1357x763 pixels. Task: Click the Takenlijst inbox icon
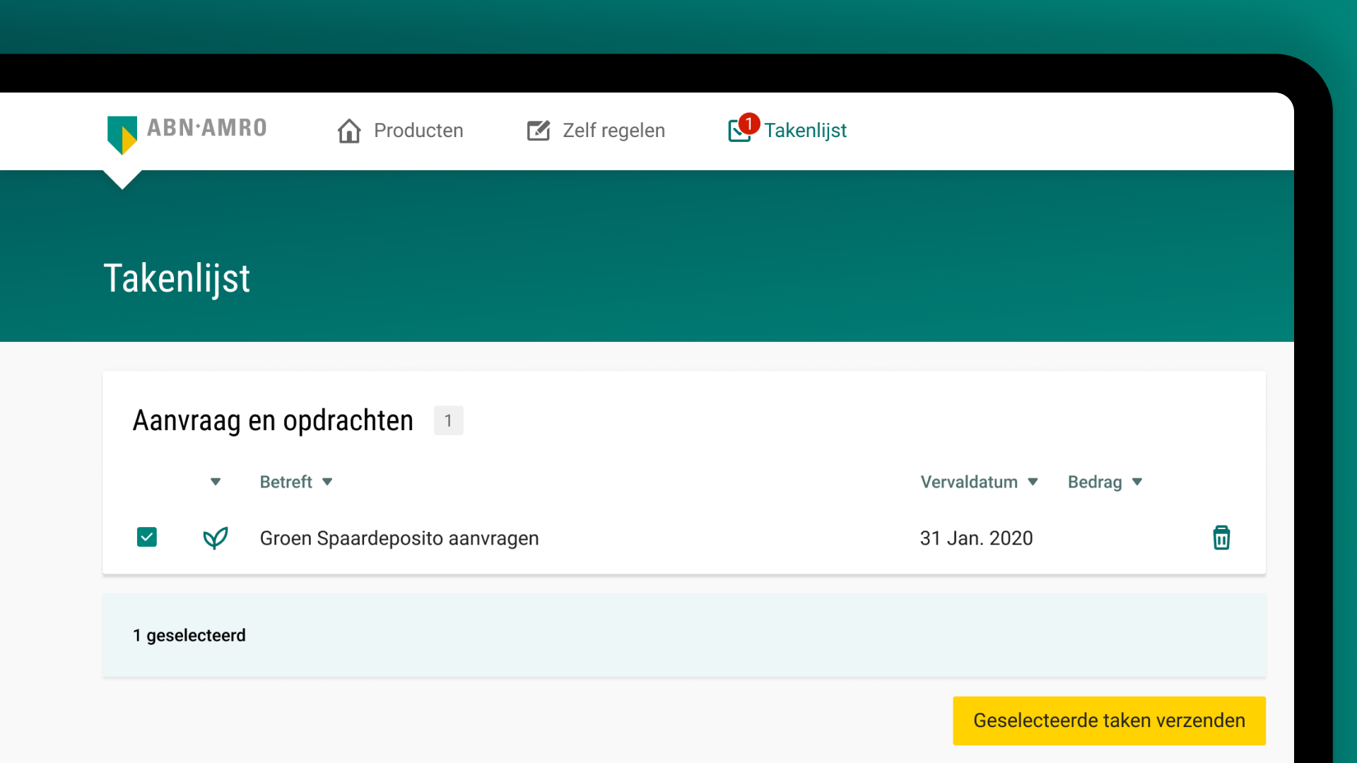[739, 131]
